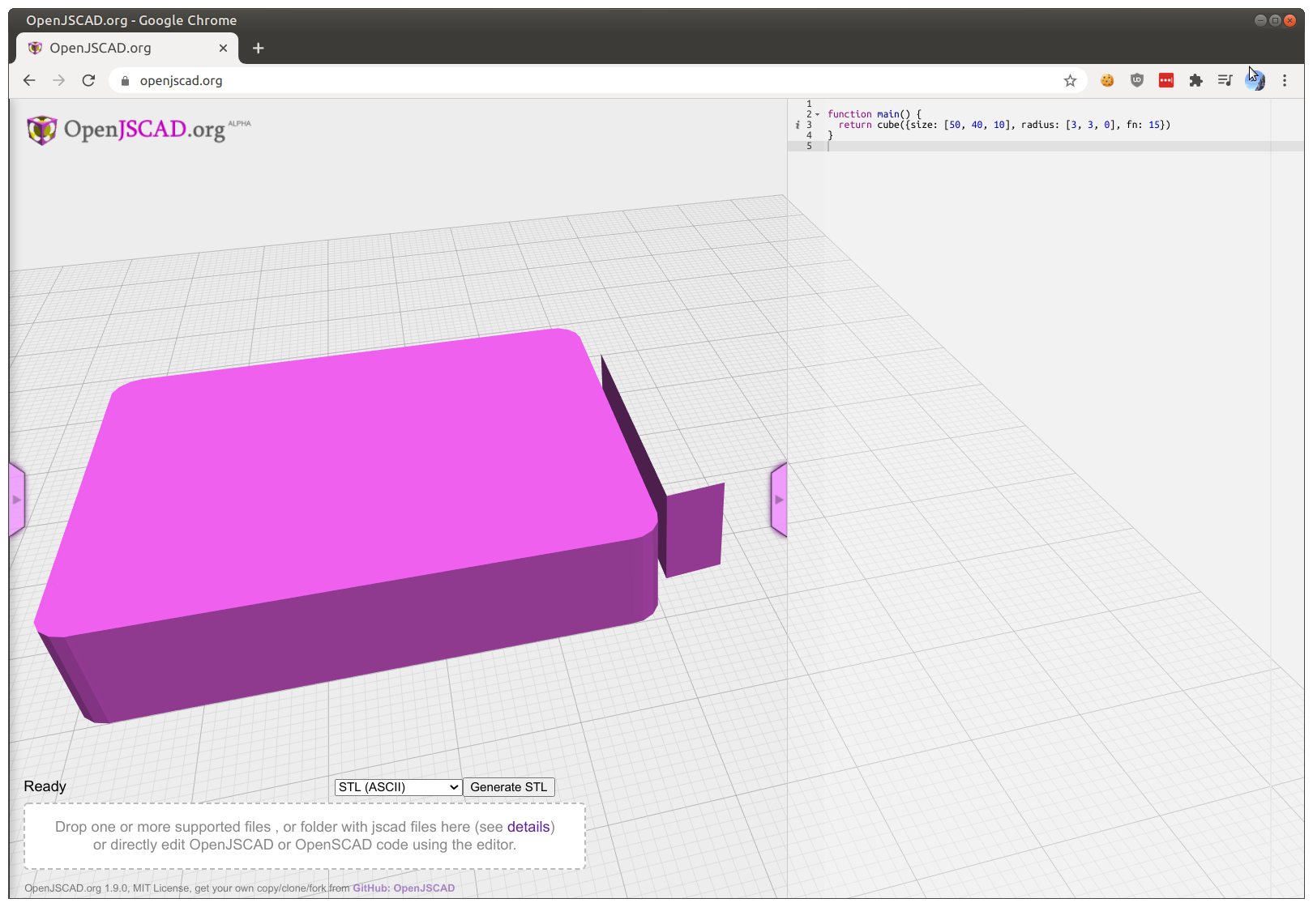Open the LastPass extension icon

(x=1166, y=80)
